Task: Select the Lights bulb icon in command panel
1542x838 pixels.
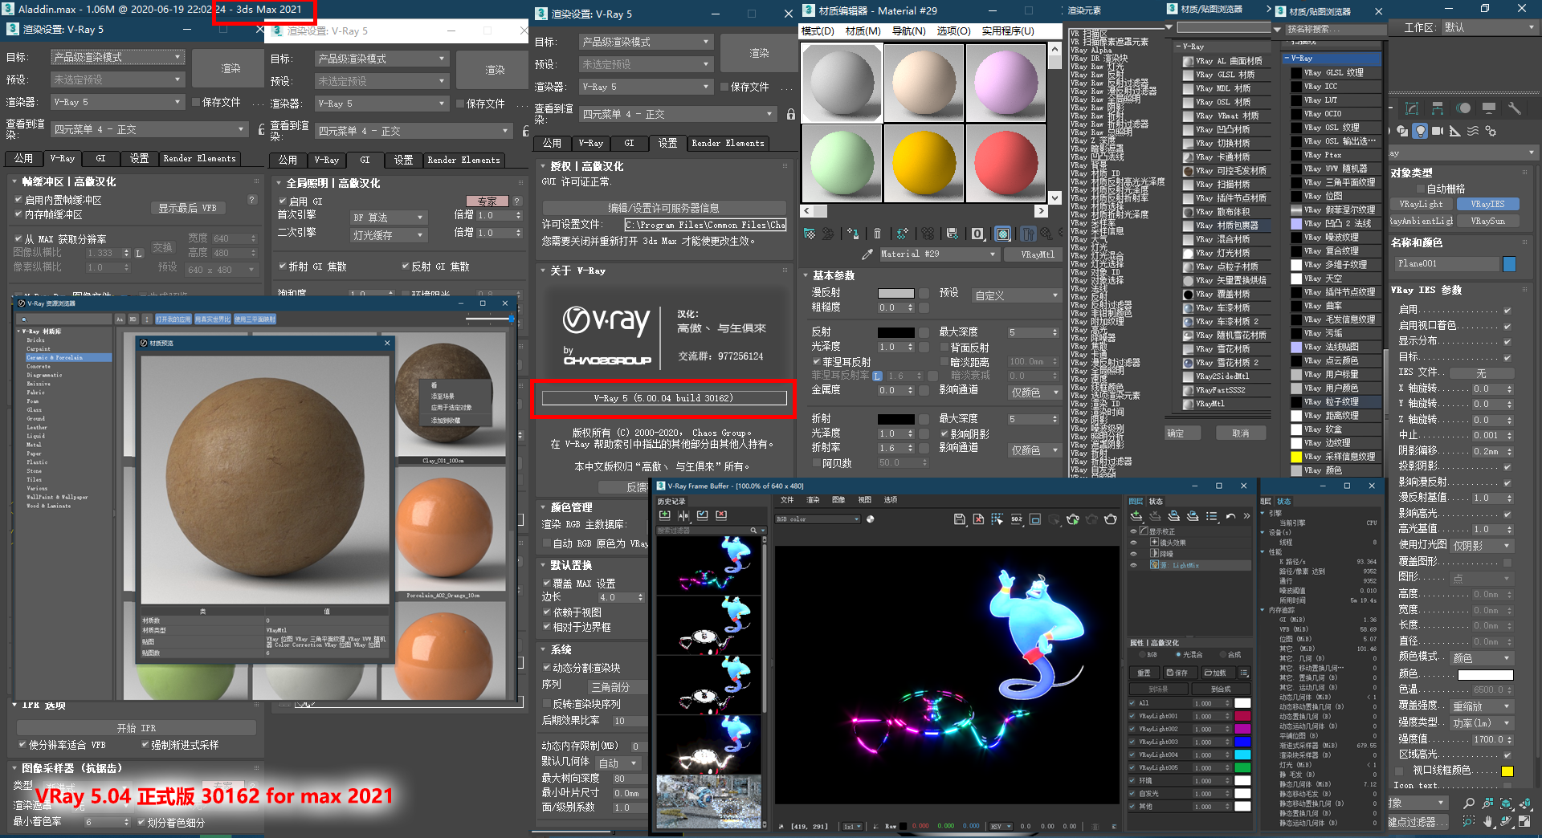Action: tap(1420, 131)
